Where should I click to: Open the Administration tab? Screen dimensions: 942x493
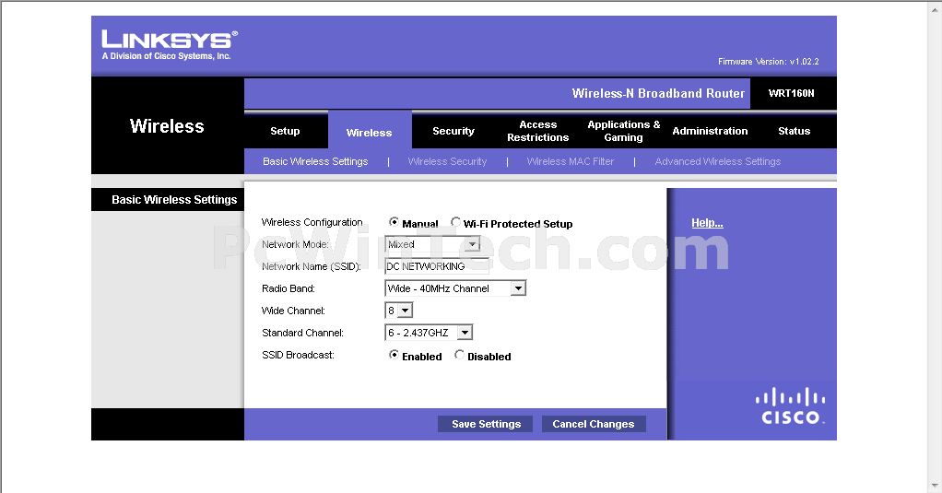[x=710, y=131]
